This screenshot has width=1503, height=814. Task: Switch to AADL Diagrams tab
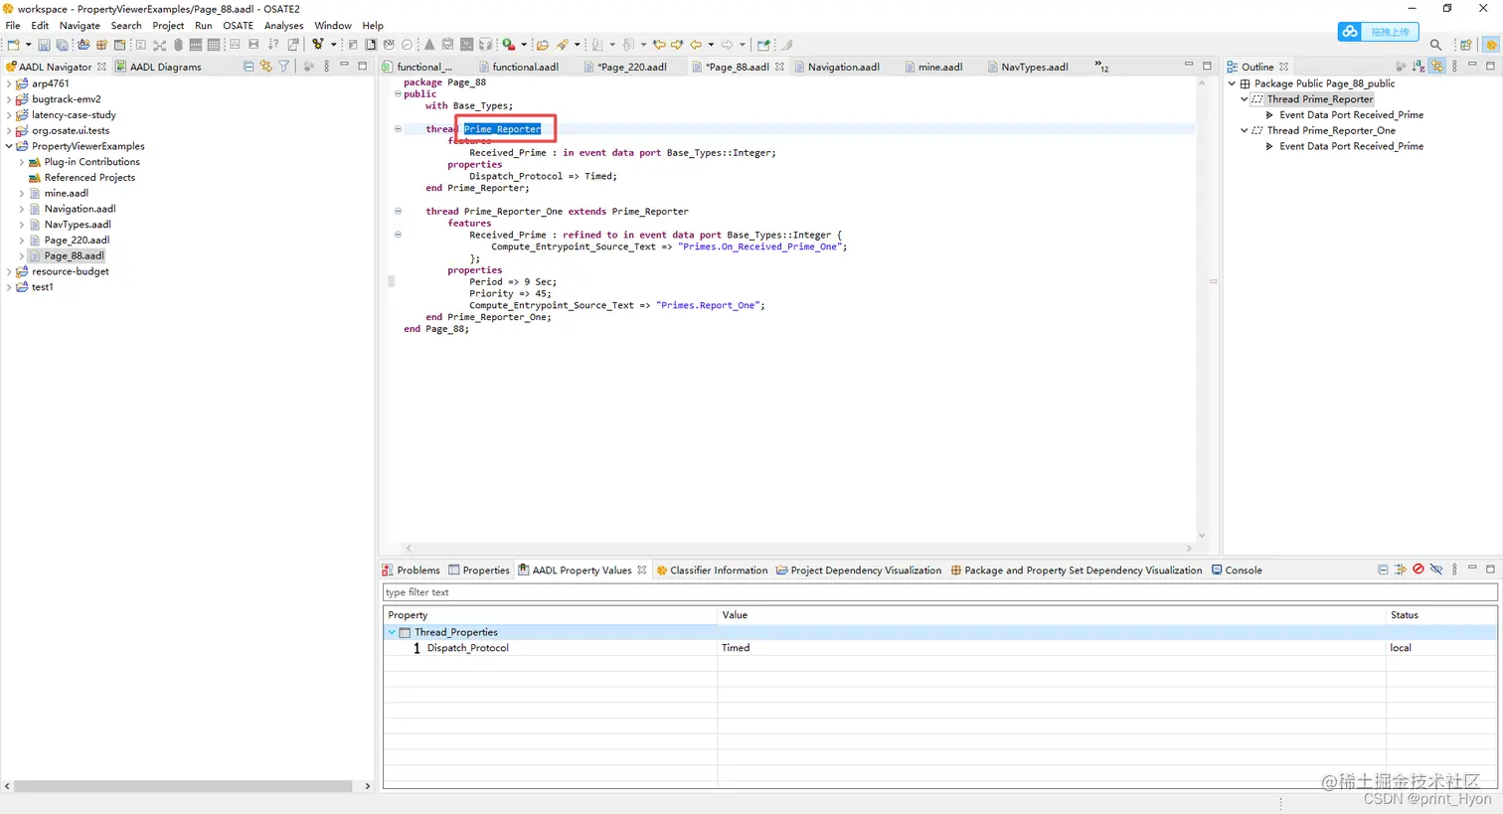pyautogui.click(x=158, y=67)
